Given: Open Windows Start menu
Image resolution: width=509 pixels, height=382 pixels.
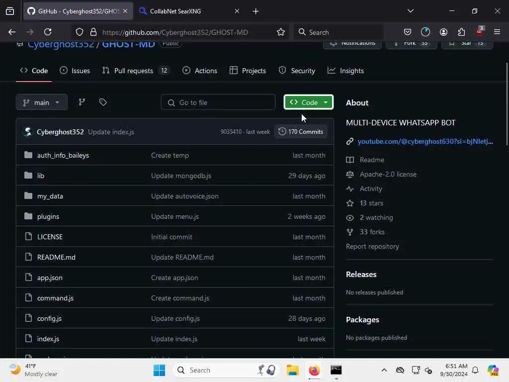Looking at the screenshot, I should tap(159, 370).
